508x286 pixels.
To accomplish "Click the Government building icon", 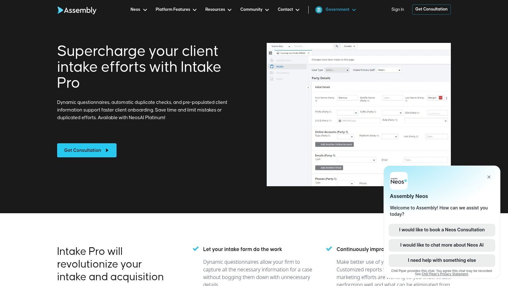I will (319, 10).
